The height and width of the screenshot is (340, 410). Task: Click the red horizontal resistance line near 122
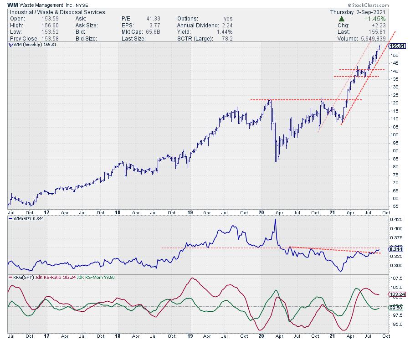(305, 99)
